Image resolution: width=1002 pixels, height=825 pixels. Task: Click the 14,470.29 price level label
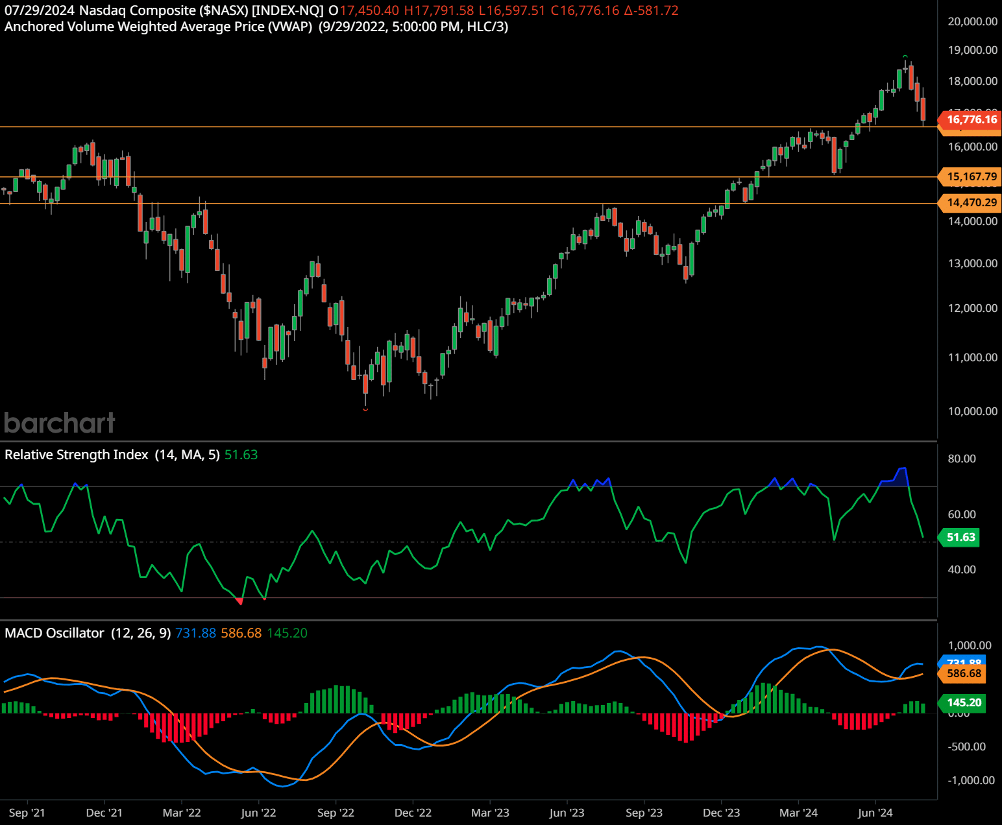click(971, 202)
